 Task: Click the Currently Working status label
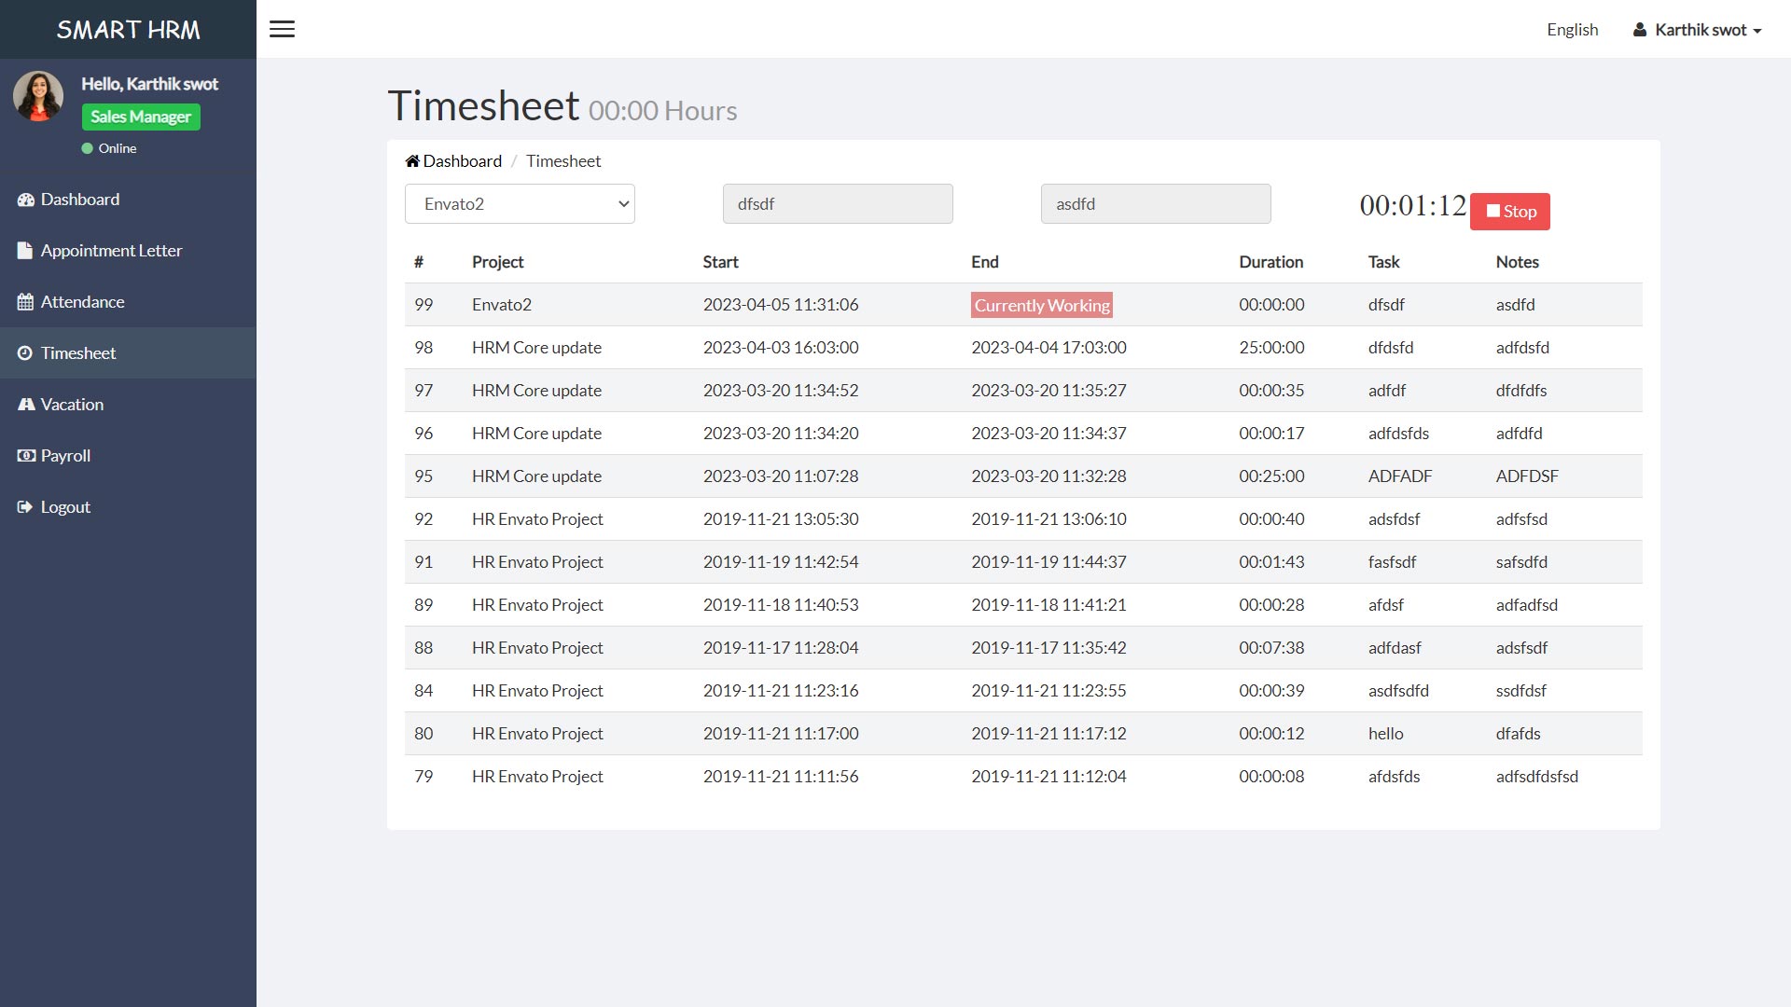1041,305
